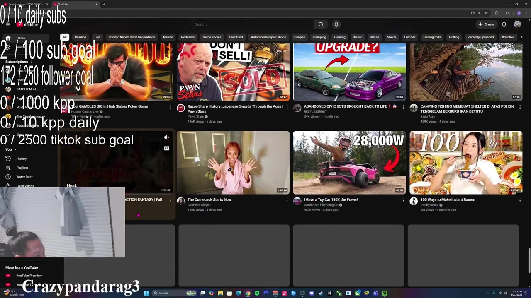Image resolution: width=531 pixels, height=298 pixels.
Task: Open Discord from the taskbar
Action: click(x=312, y=293)
